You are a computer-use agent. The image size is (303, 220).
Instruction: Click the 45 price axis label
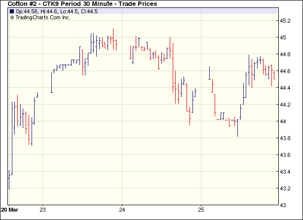(x=283, y=37)
